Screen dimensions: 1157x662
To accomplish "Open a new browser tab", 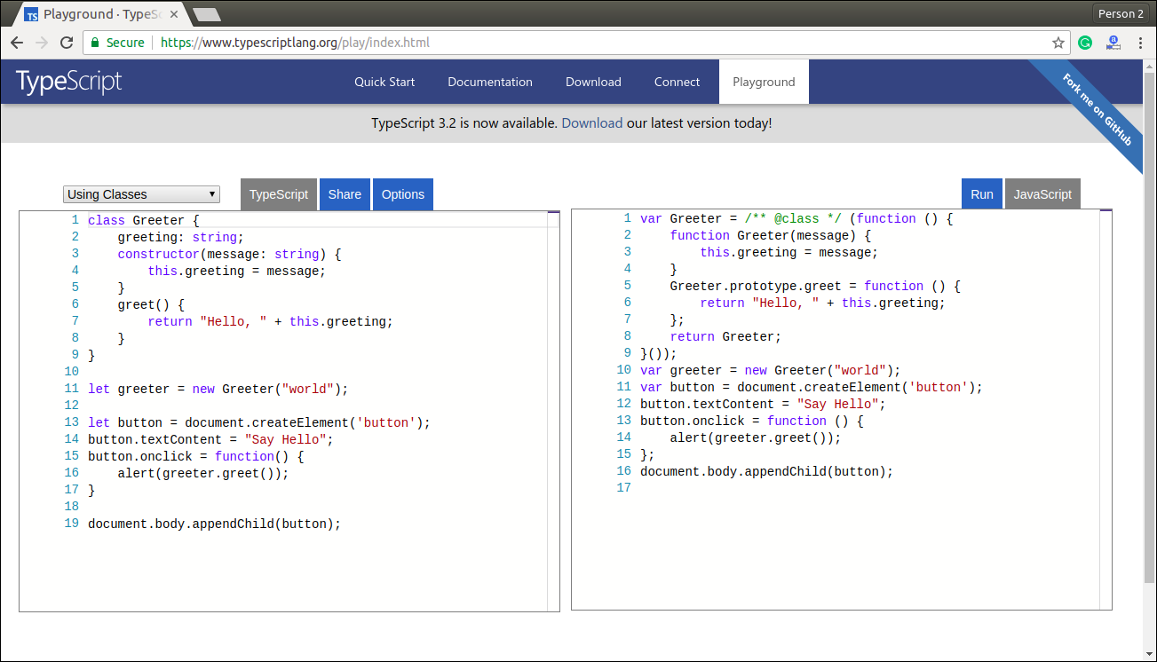I will [x=206, y=14].
